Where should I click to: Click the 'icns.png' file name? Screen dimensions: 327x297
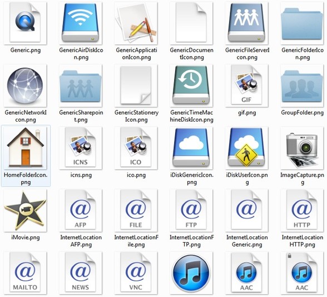(x=81, y=175)
